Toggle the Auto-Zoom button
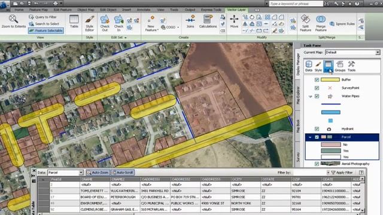The width and height of the screenshot is (383, 215). coord(98,173)
